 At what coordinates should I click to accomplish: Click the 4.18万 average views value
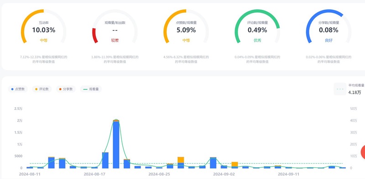(x=355, y=92)
